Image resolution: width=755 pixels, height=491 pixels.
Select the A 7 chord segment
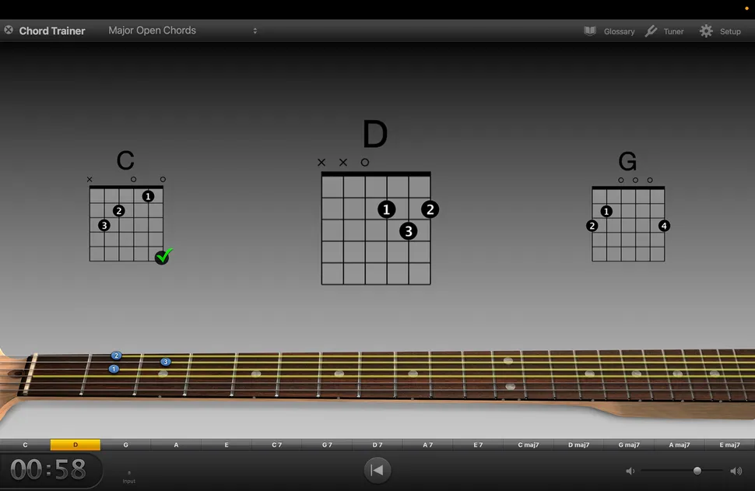pyautogui.click(x=427, y=445)
